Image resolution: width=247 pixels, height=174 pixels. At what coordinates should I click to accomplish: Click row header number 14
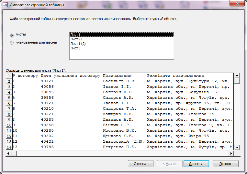(9, 147)
